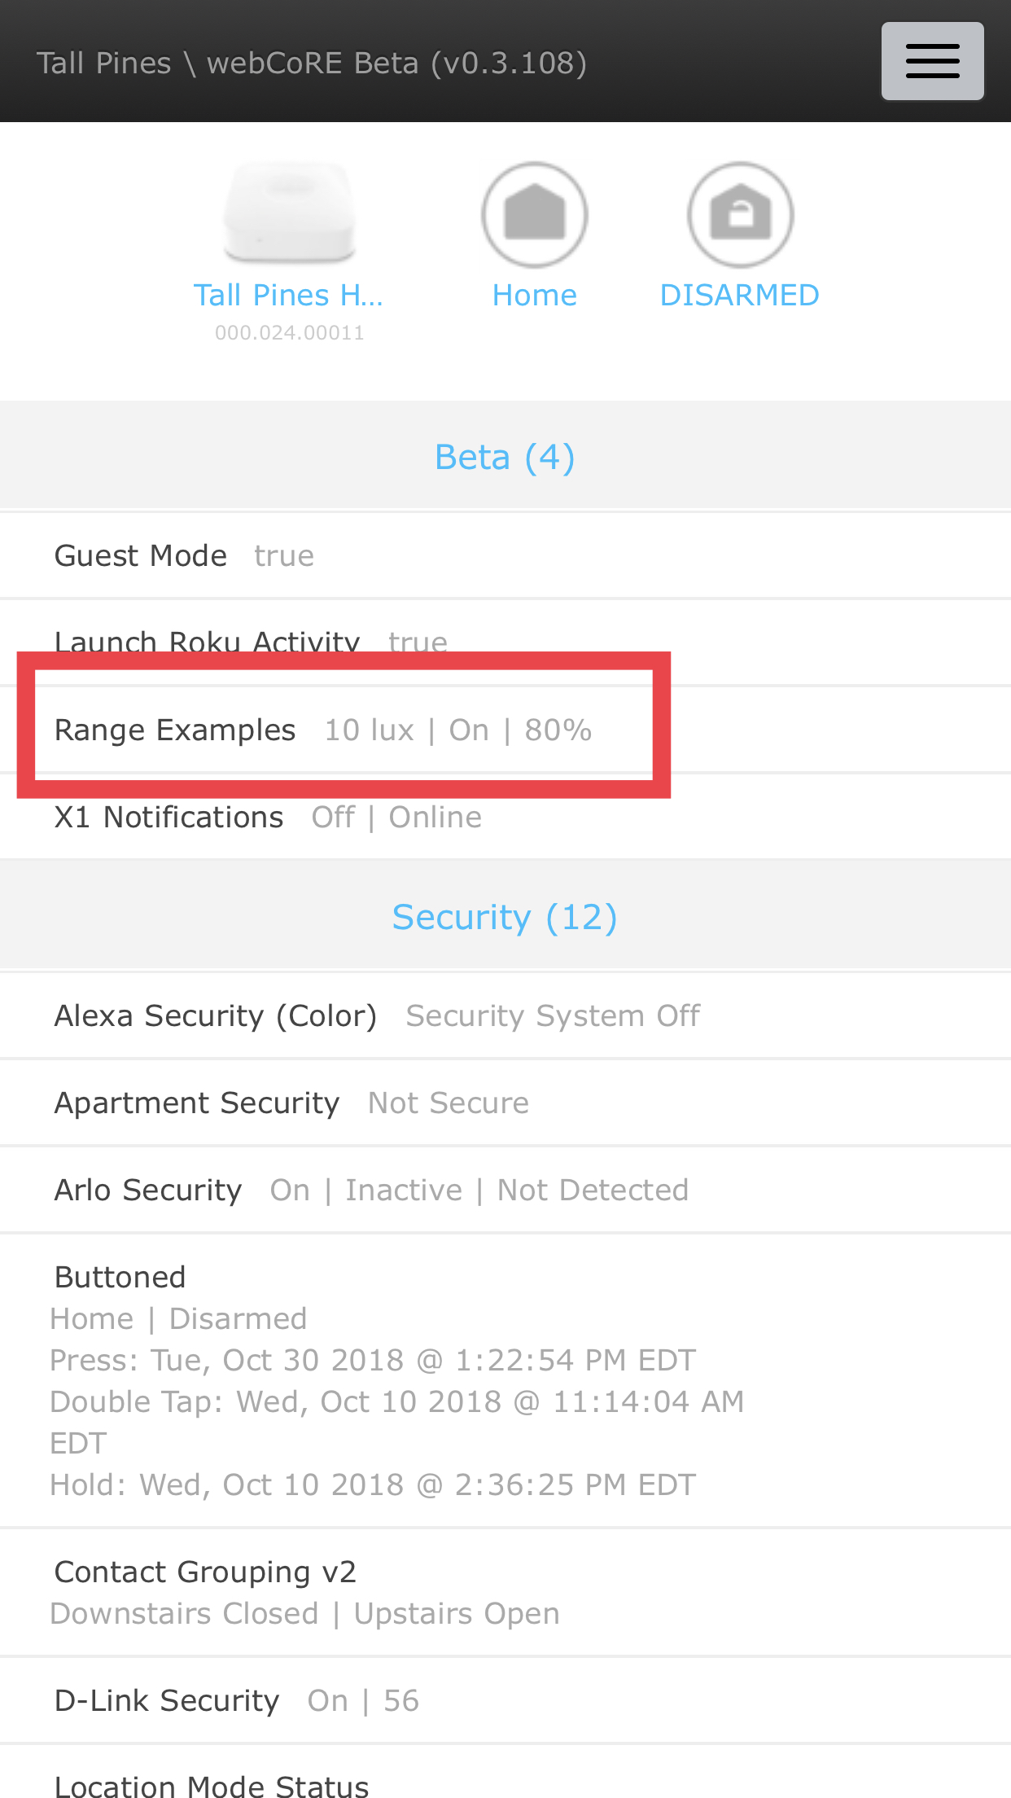
Task: Click the webCoRE Beta header title
Action: pos(312,63)
